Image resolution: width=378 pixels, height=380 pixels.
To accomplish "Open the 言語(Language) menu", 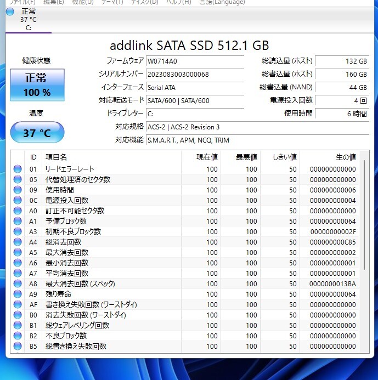I will (222, 2).
